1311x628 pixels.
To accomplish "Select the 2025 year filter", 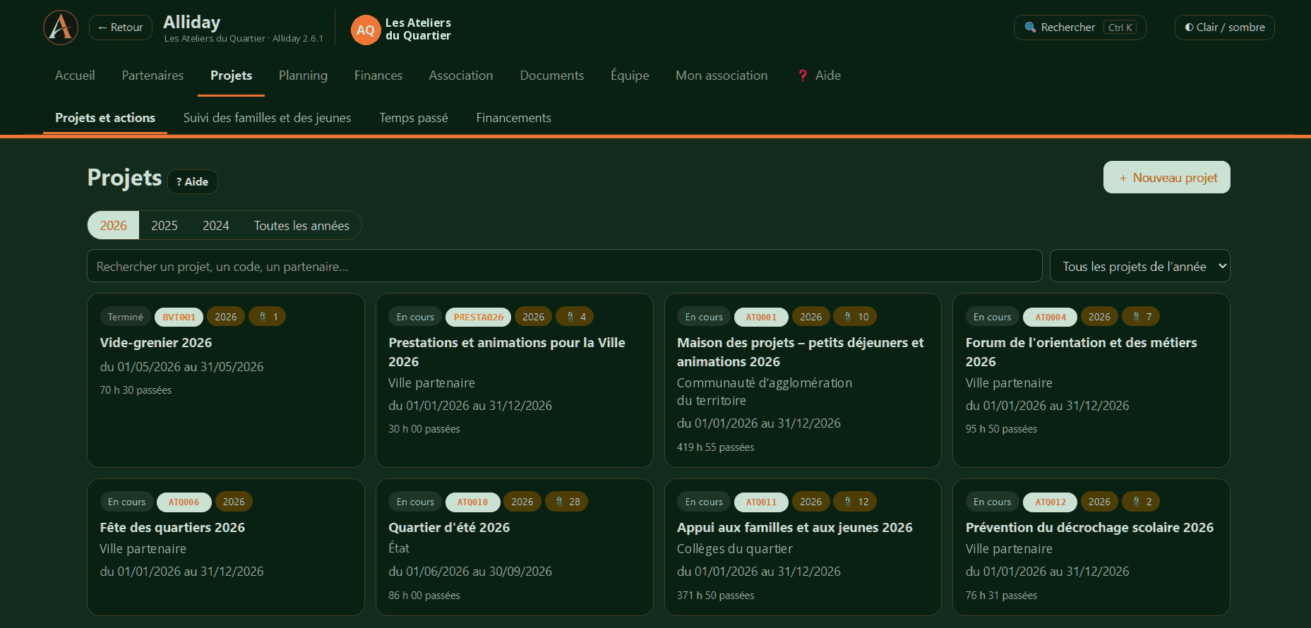I will [x=164, y=225].
